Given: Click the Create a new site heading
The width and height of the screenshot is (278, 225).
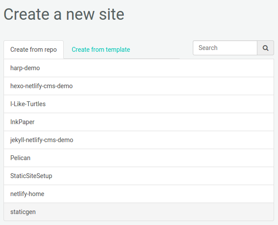Looking at the screenshot, I should tap(64, 14).
